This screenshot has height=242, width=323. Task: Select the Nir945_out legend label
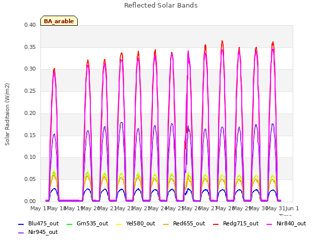coord(43,232)
